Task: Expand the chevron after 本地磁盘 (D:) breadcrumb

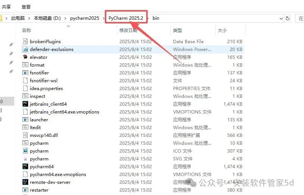Action: pos(65,18)
